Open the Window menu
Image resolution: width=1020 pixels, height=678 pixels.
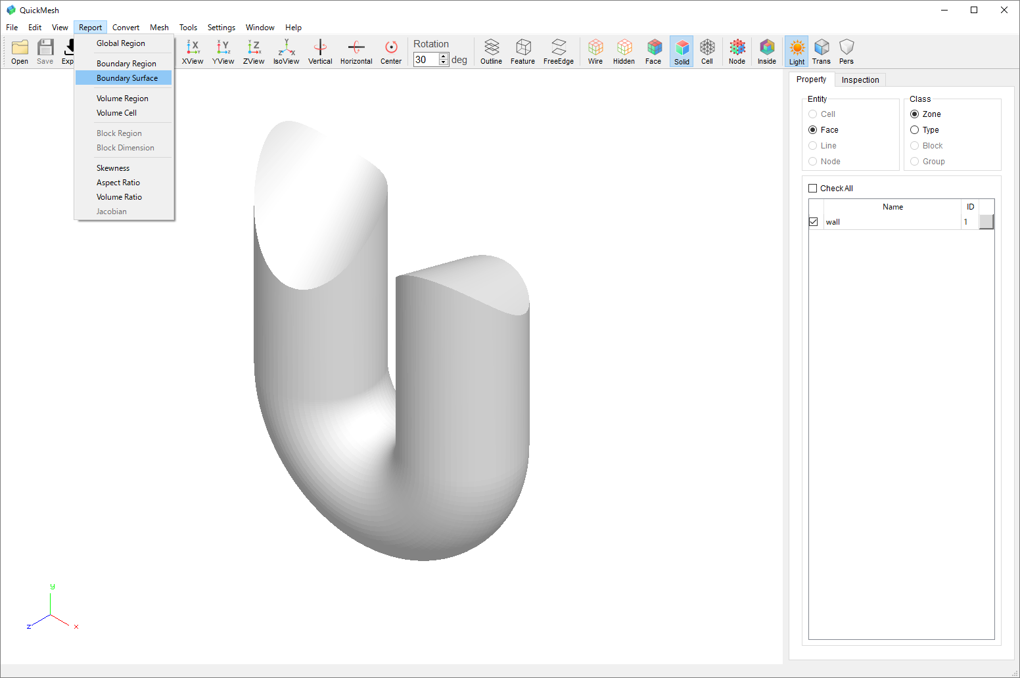tap(260, 28)
